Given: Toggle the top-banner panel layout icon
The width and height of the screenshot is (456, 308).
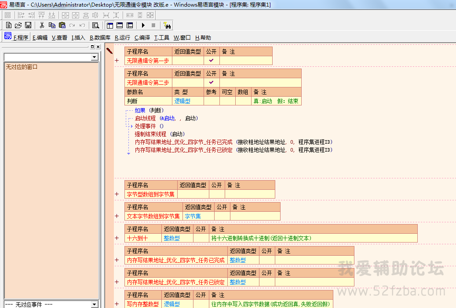Looking at the screenshot, I should (x=120, y=25).
